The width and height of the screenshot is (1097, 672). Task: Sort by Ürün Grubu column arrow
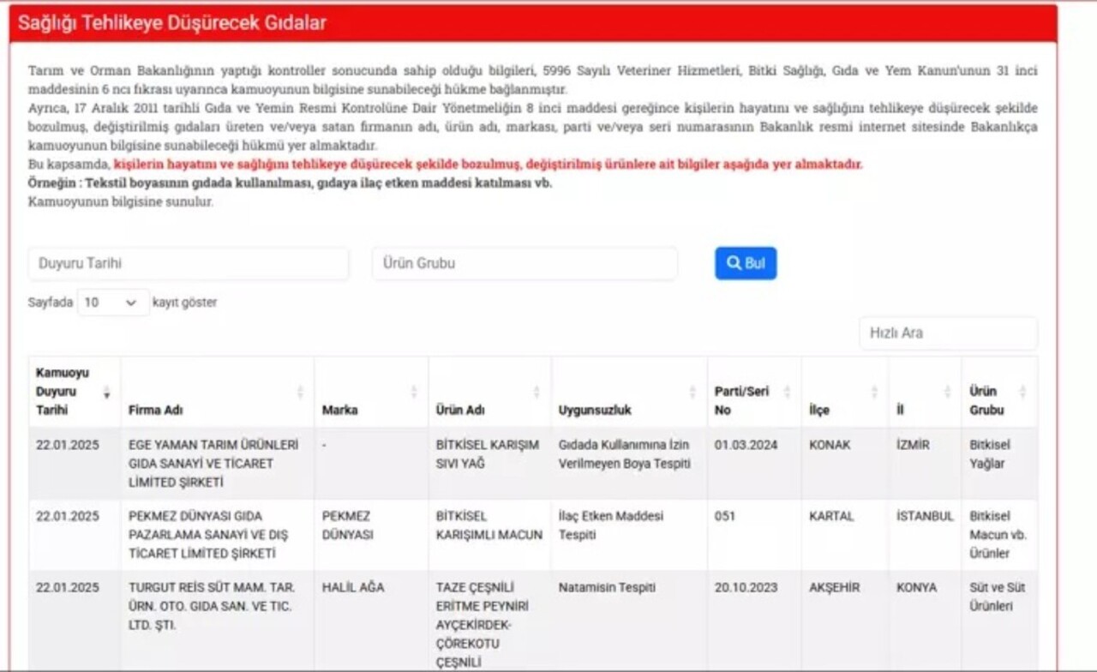[1022, 393]
